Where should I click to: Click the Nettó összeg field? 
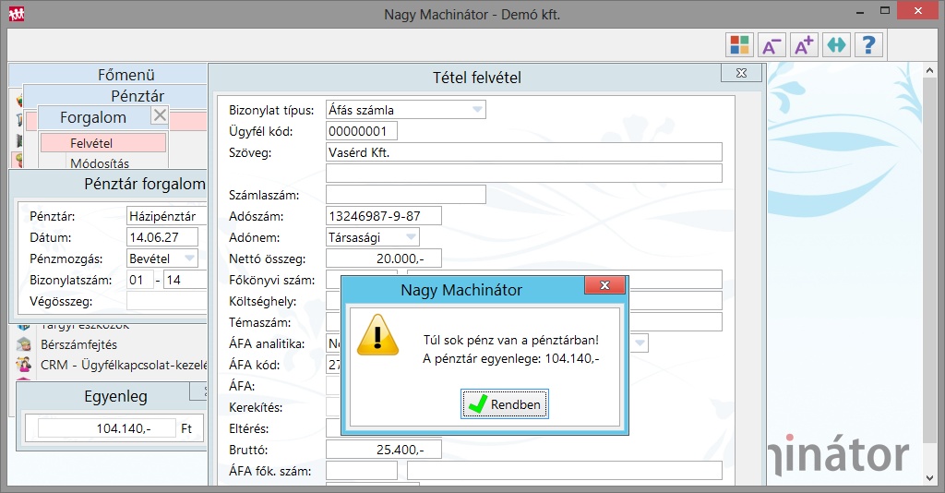(383, 258)
